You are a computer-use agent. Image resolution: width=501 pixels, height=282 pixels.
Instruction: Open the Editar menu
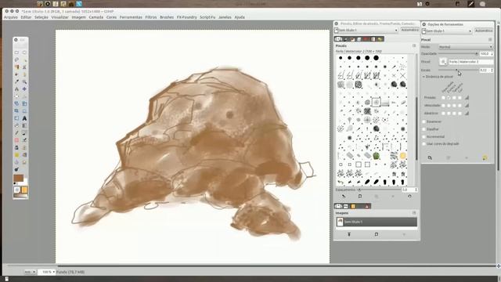pos(26,17)
